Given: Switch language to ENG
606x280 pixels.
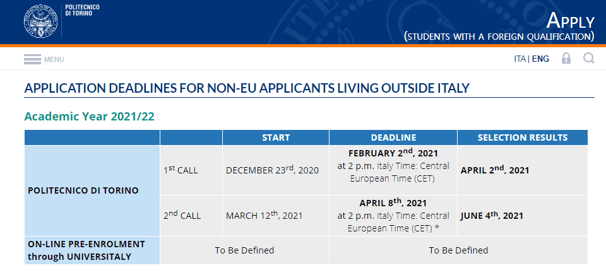Looking at the screenshot, I should [x=540, y=59].
